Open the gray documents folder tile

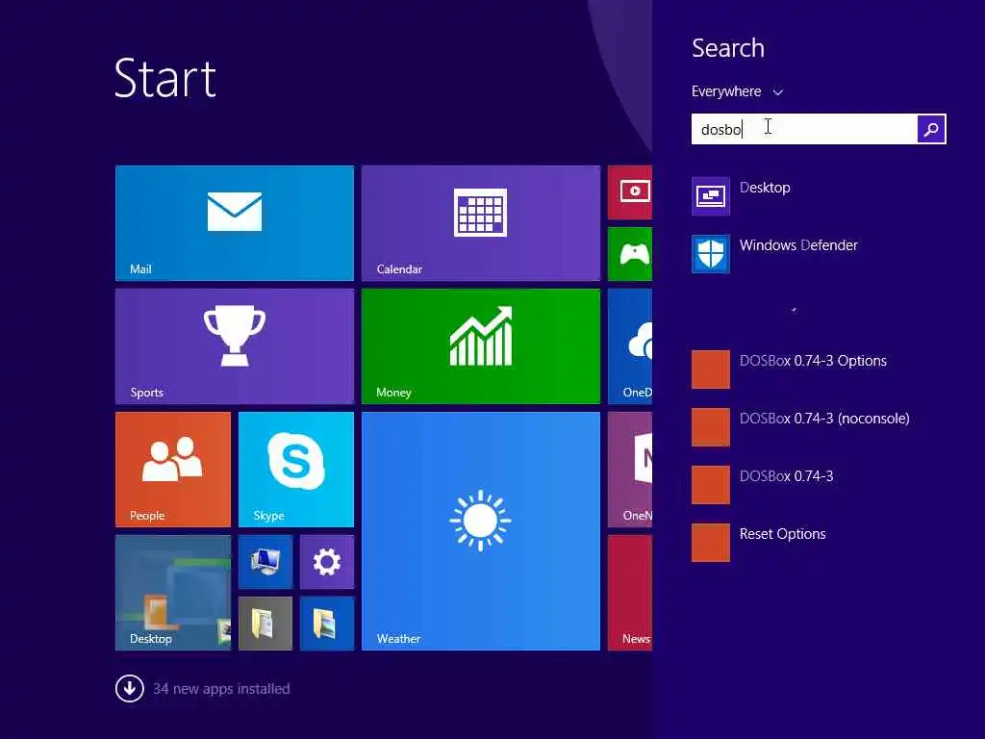tap(265, 624)
